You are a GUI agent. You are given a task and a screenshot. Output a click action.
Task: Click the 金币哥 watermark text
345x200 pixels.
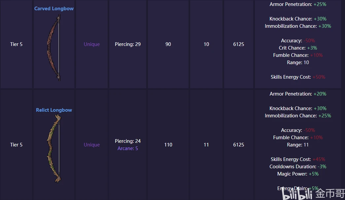[330, 193]
